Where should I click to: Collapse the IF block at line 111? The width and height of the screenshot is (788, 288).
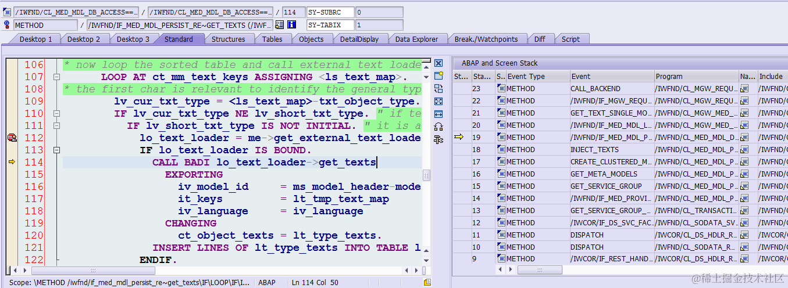pos(56,126)
